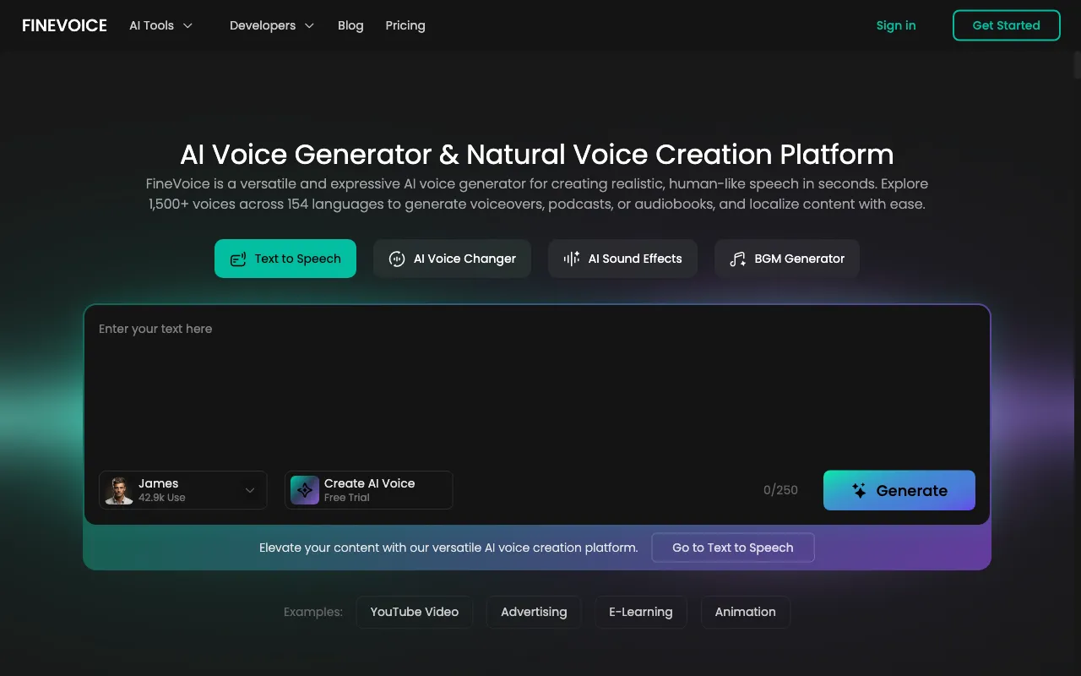This screenshot has width=1081, height=676.
Task: Go to the Pricing page
Action: (405, 25)
